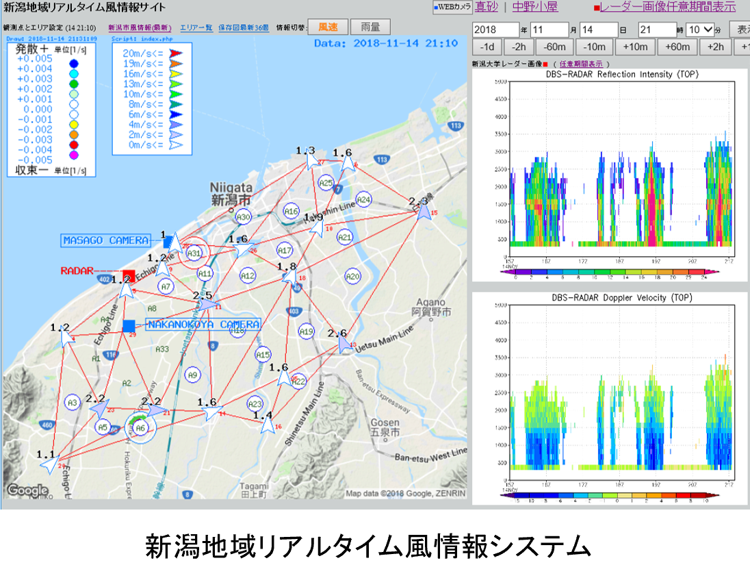The image size is (750, 578).
Task: Click the Reflection Intensity radar chart image
Action: click(x=610, y=175)
